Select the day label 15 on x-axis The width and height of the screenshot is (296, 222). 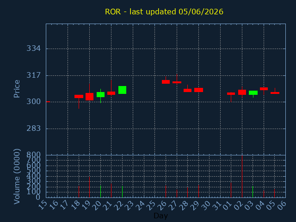(43, 205)
